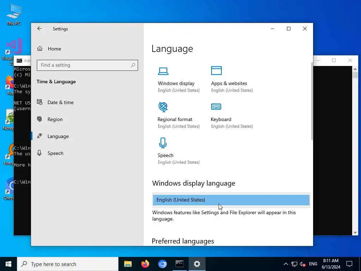361x271 pixels.
Task: Minimize the Settings window
Action: point(273,29)
